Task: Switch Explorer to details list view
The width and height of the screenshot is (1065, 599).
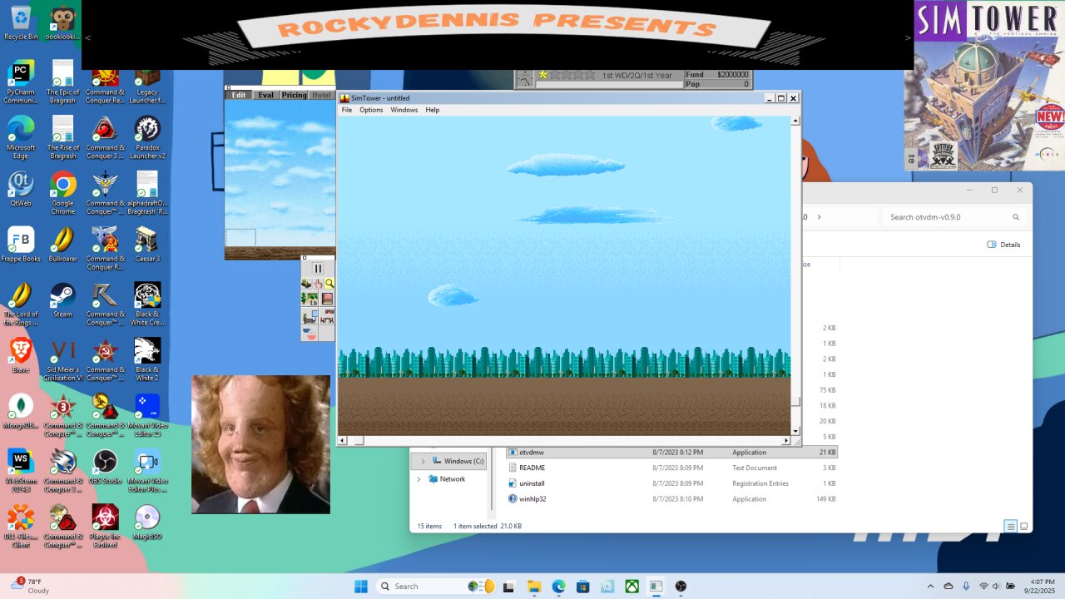Action: click(x=1010, y=526)
